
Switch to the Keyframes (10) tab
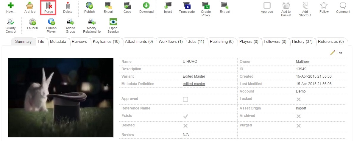click(106, 42)
